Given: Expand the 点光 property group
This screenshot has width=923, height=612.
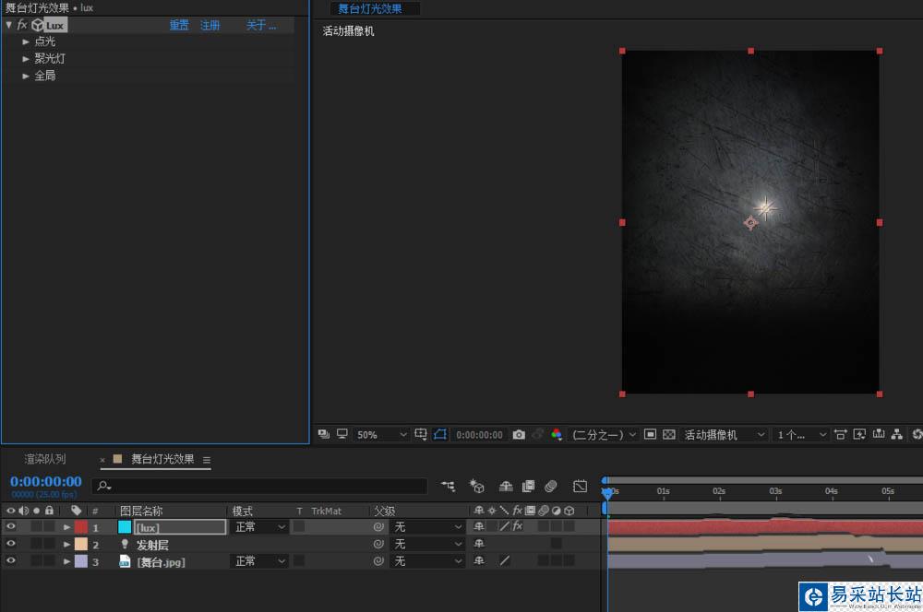Looking at the screenshot, I should (x=26, y=41).
